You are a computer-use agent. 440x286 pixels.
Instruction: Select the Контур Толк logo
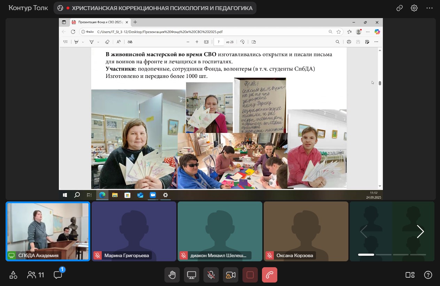[x=28, y=8]
